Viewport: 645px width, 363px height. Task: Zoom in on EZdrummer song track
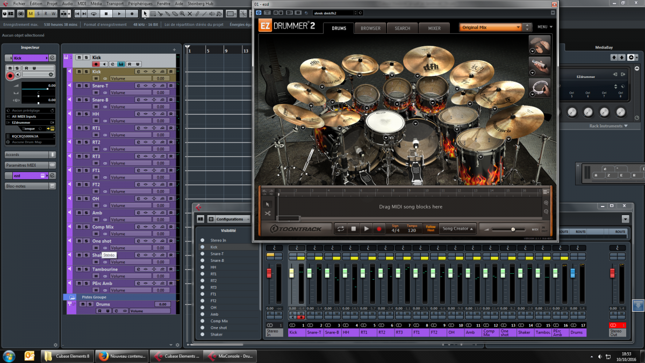point(546,203)
